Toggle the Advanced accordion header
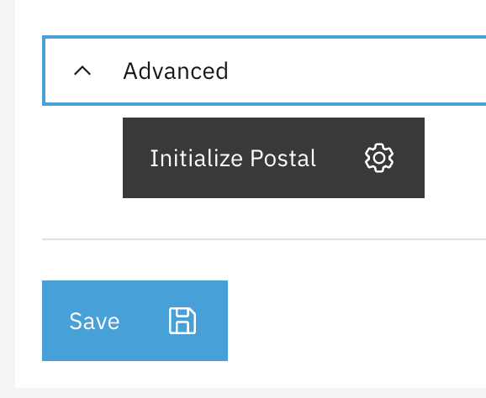Screen dimensions: 486x398 click(x=264, y=71)
